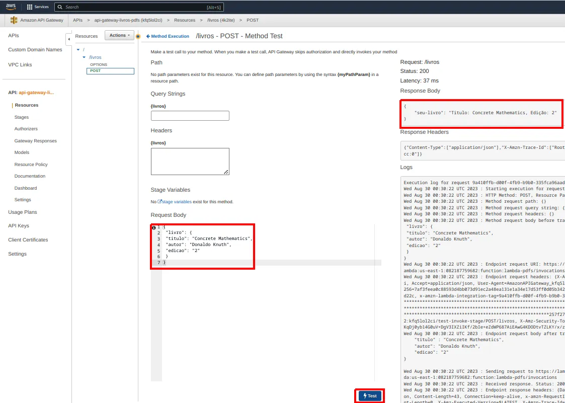
Task: Open Authorizers section
Action: [26, 129]
